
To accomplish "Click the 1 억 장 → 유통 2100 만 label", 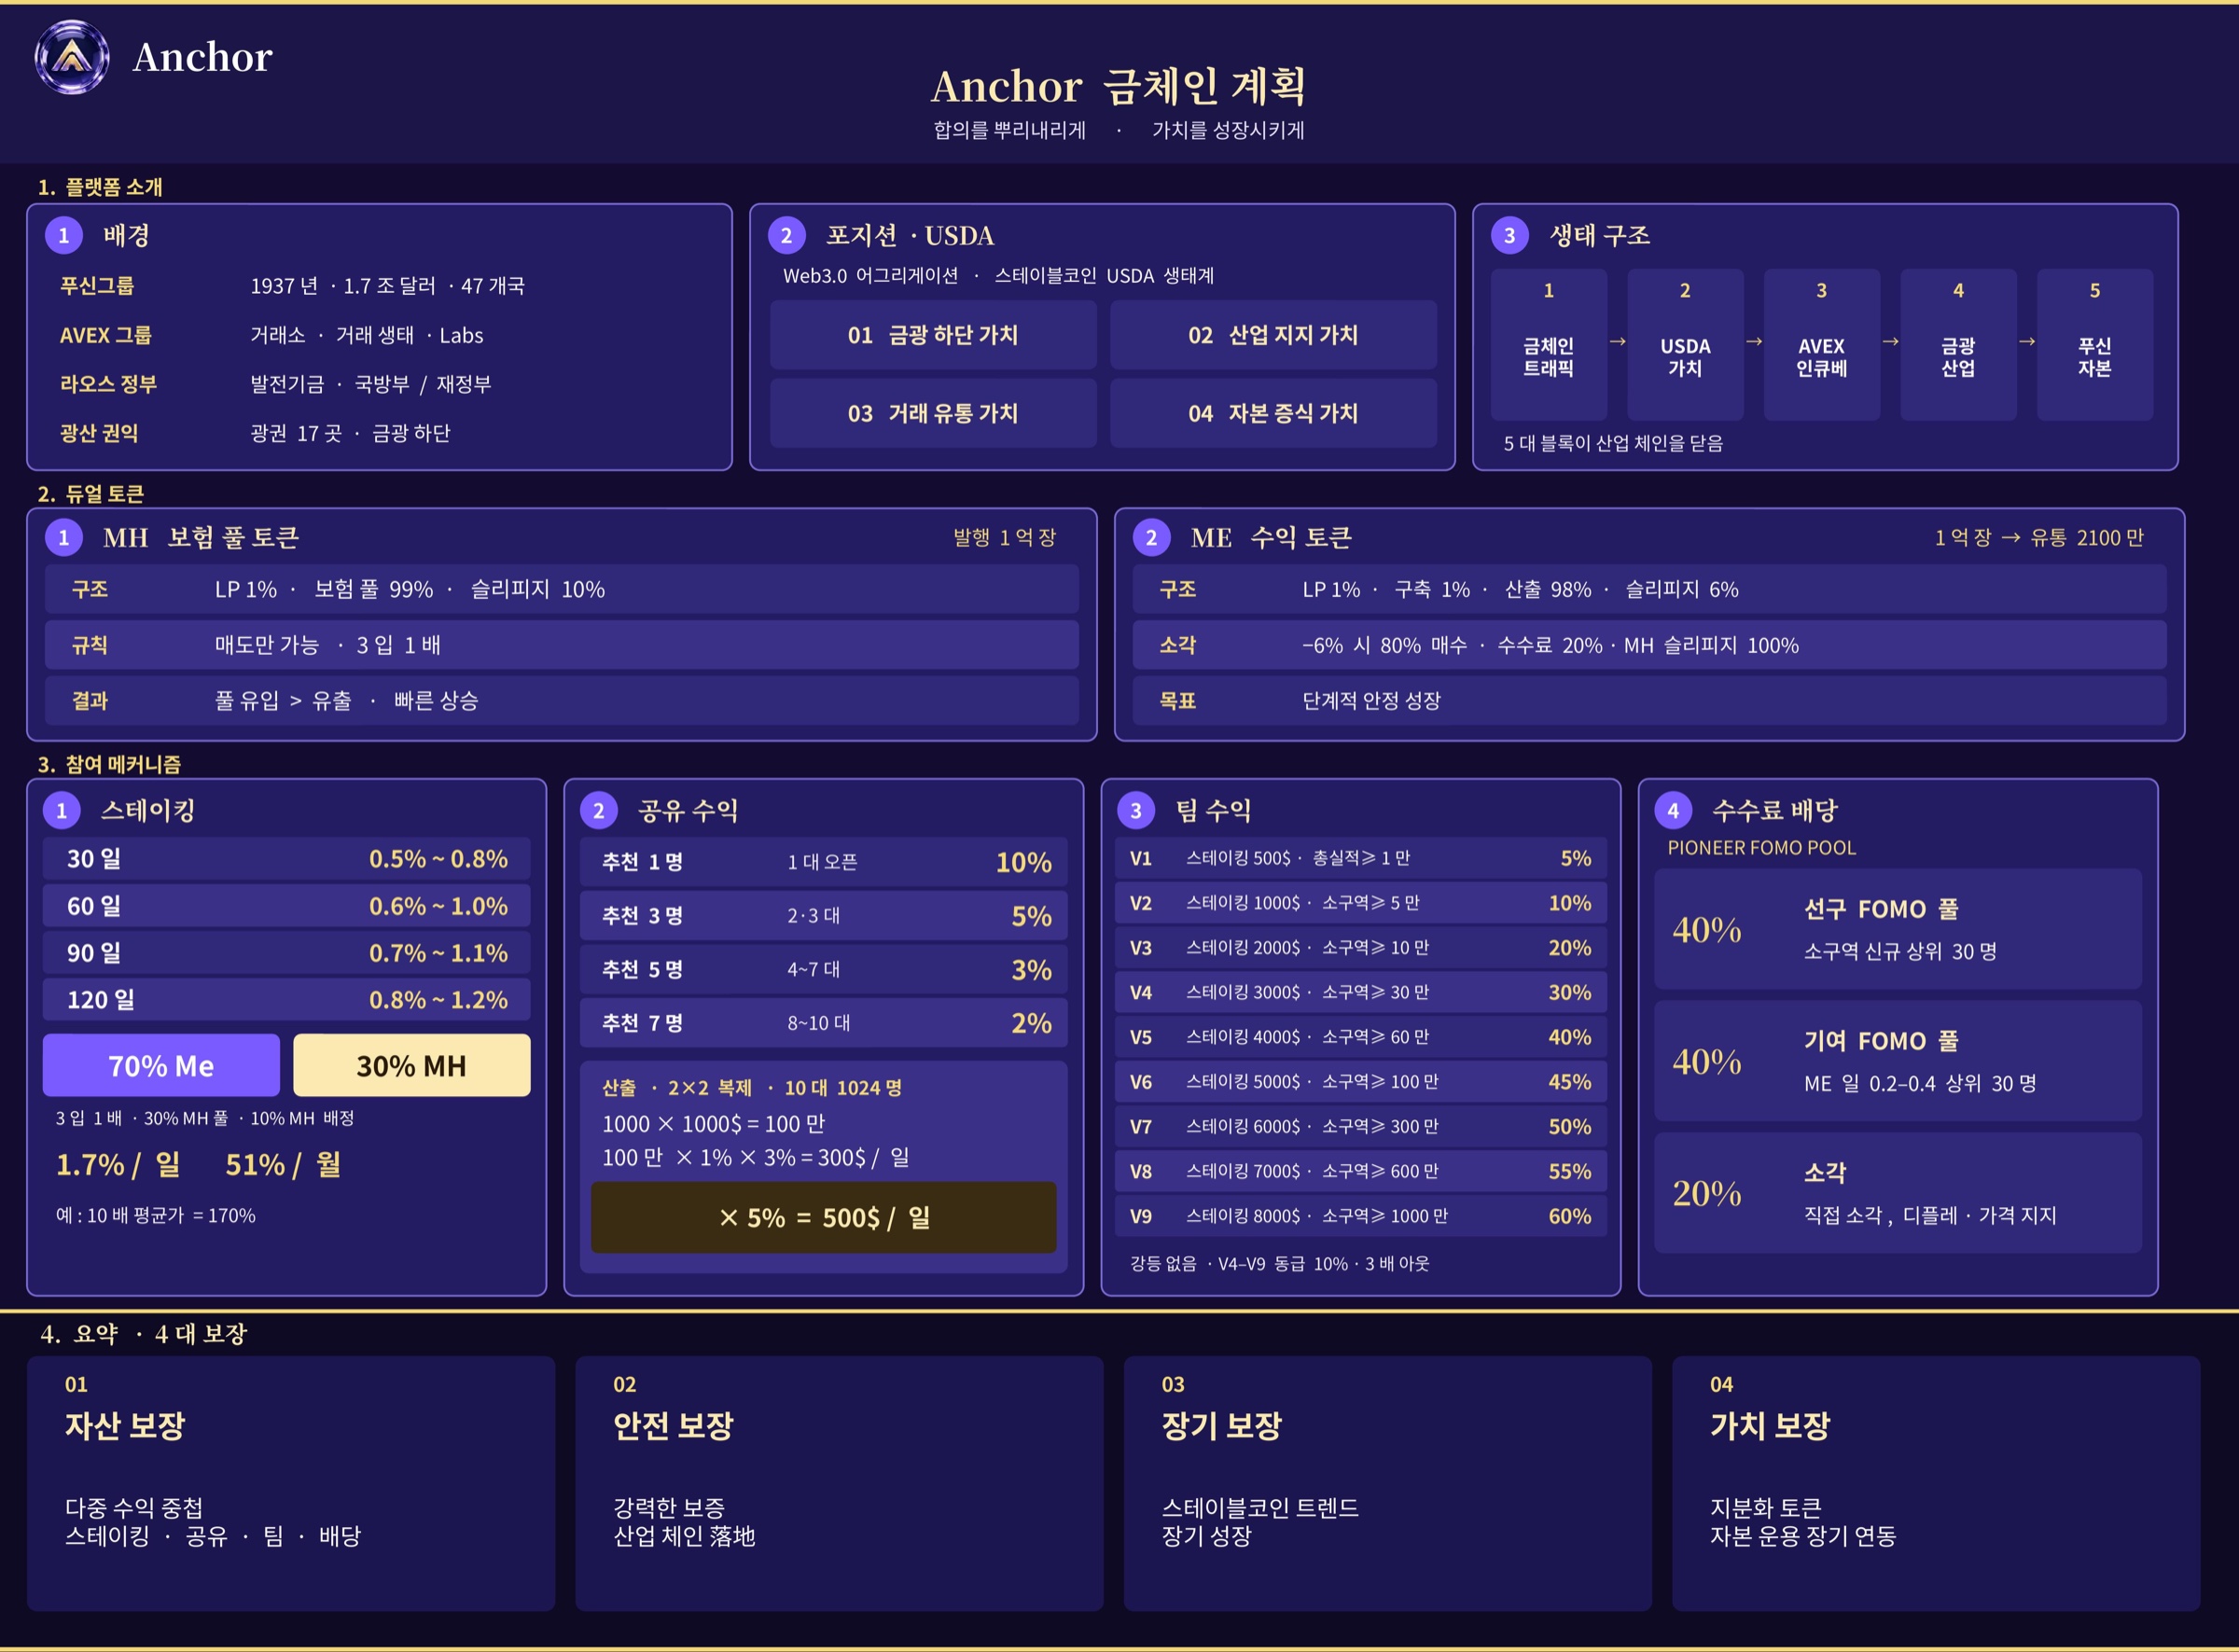I will tap(2038, 538).
